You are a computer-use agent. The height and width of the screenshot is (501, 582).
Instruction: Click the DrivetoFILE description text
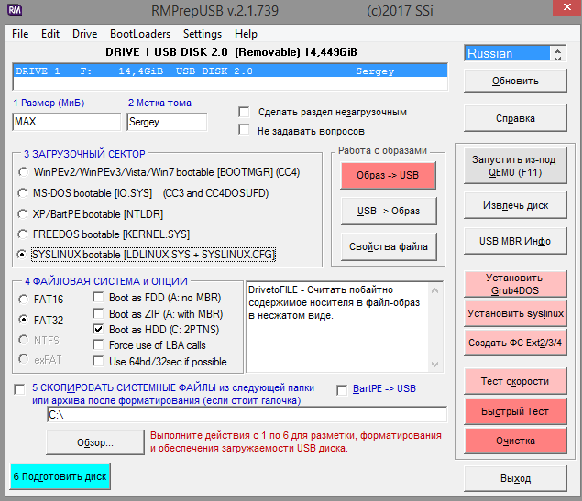[334, 302]
